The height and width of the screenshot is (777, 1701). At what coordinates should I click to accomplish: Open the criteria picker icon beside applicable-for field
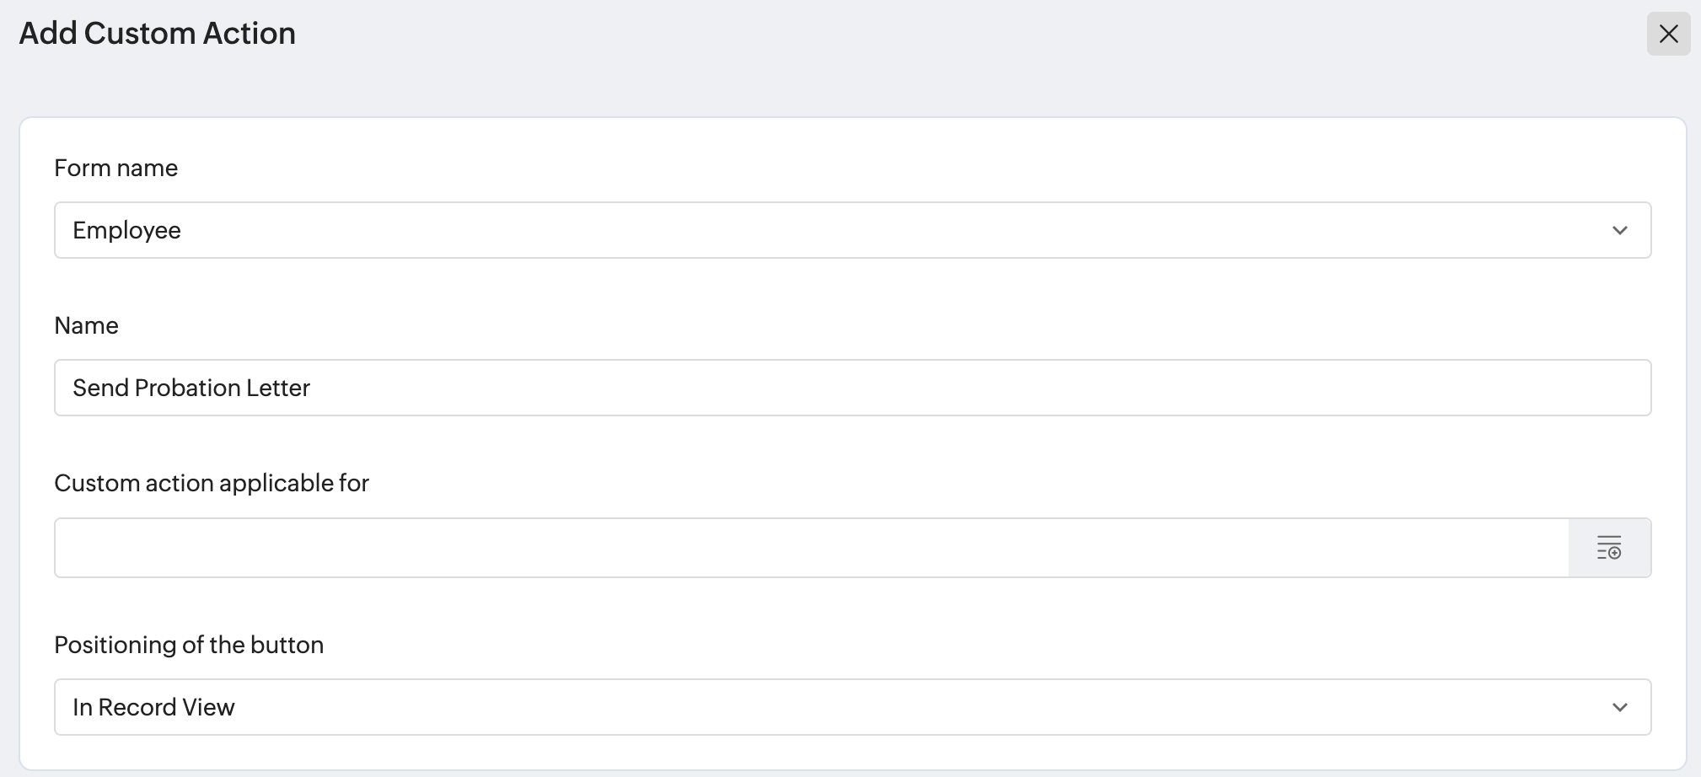(1609, 548)
